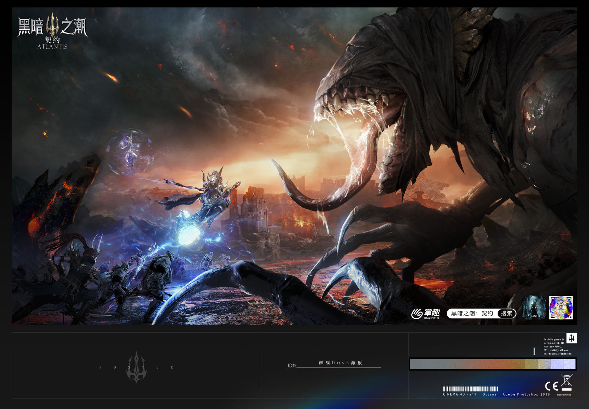Screen dimensions: 589x409
Task: Click the Ourpalm 掌趣 logo
Action: click(425, 313)
